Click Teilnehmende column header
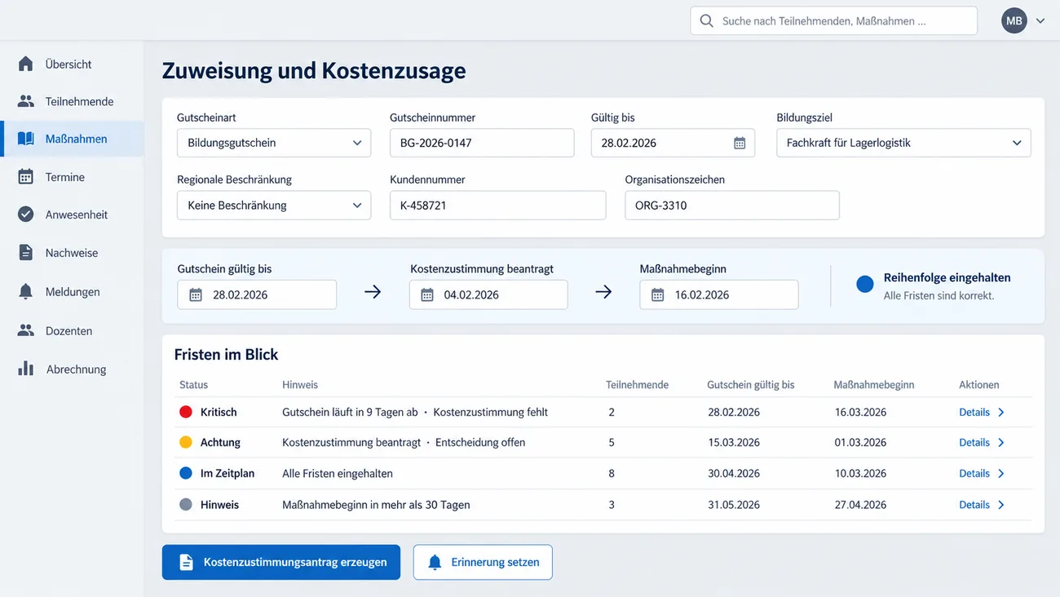Screen dimensions: 1060x597 pos(638,385)
